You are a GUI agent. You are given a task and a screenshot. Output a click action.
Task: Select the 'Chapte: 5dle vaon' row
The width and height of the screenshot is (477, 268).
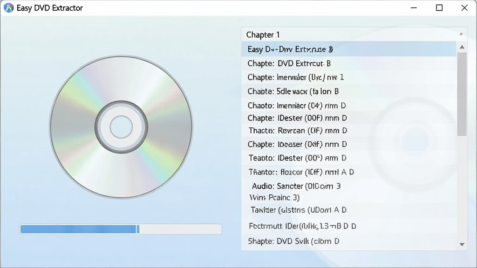click(x=349, y=92)
